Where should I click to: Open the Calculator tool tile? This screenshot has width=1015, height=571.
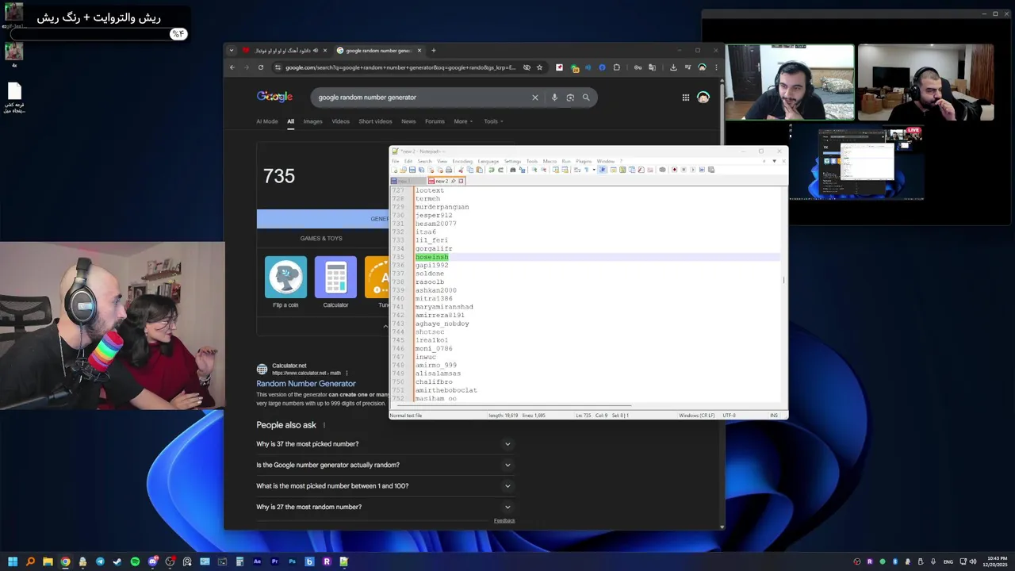[335, 282]
